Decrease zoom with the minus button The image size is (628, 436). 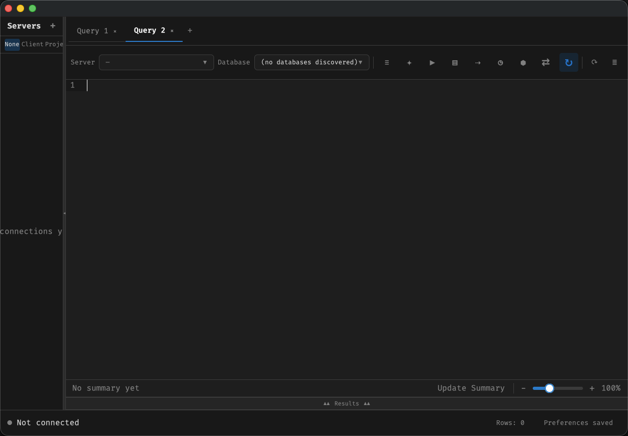[523, 388]
